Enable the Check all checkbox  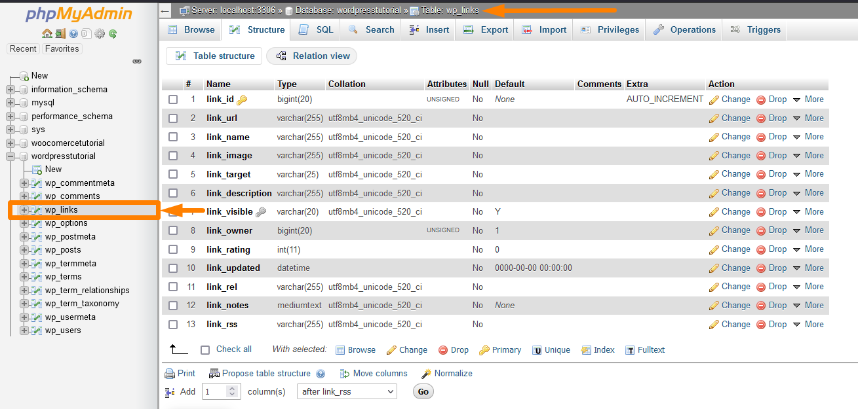pyautogui.click(x=205, y=350)
